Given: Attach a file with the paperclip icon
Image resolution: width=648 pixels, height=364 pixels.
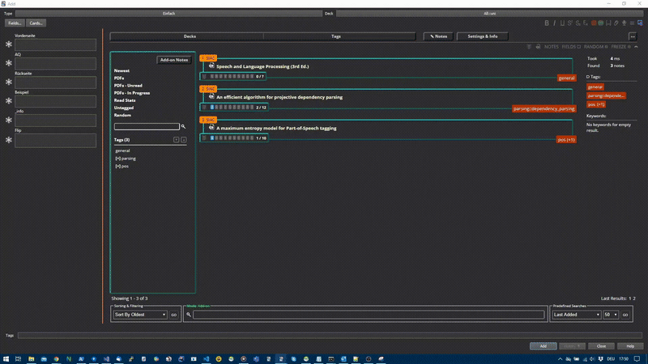Looking at the screenshot, I should click(x=616, y=23).
